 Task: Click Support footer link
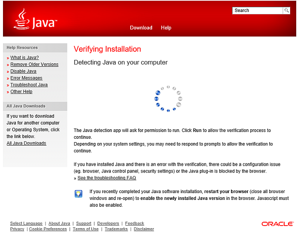click(x=84, y=223)
